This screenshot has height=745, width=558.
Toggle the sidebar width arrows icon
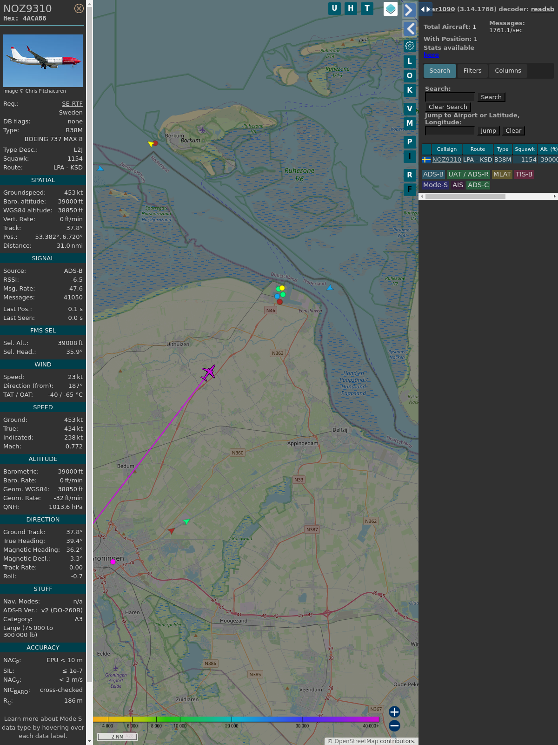425,9
